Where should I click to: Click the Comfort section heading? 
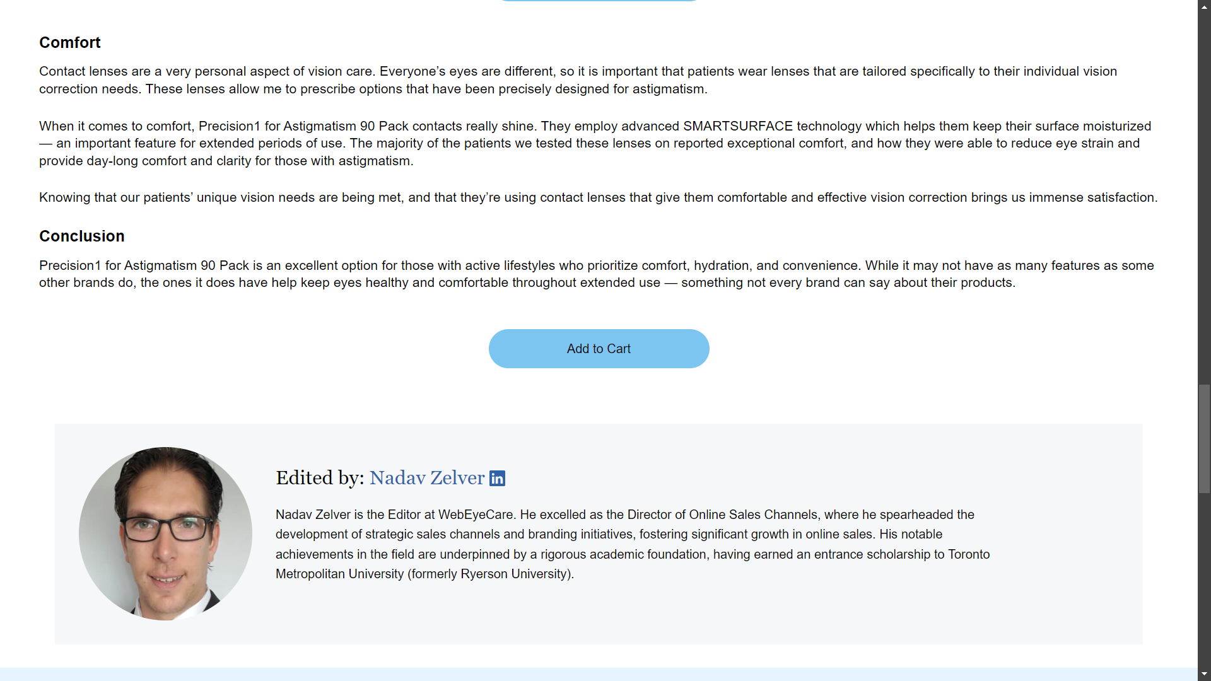tap(70, 42)
